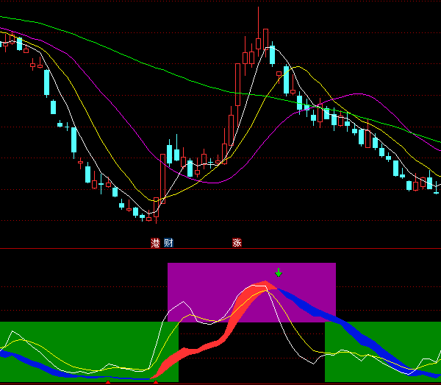This screenshot has width=441, height=385.
Task: Click the green down arrow sell signal
Action: (x=279, y=273)
